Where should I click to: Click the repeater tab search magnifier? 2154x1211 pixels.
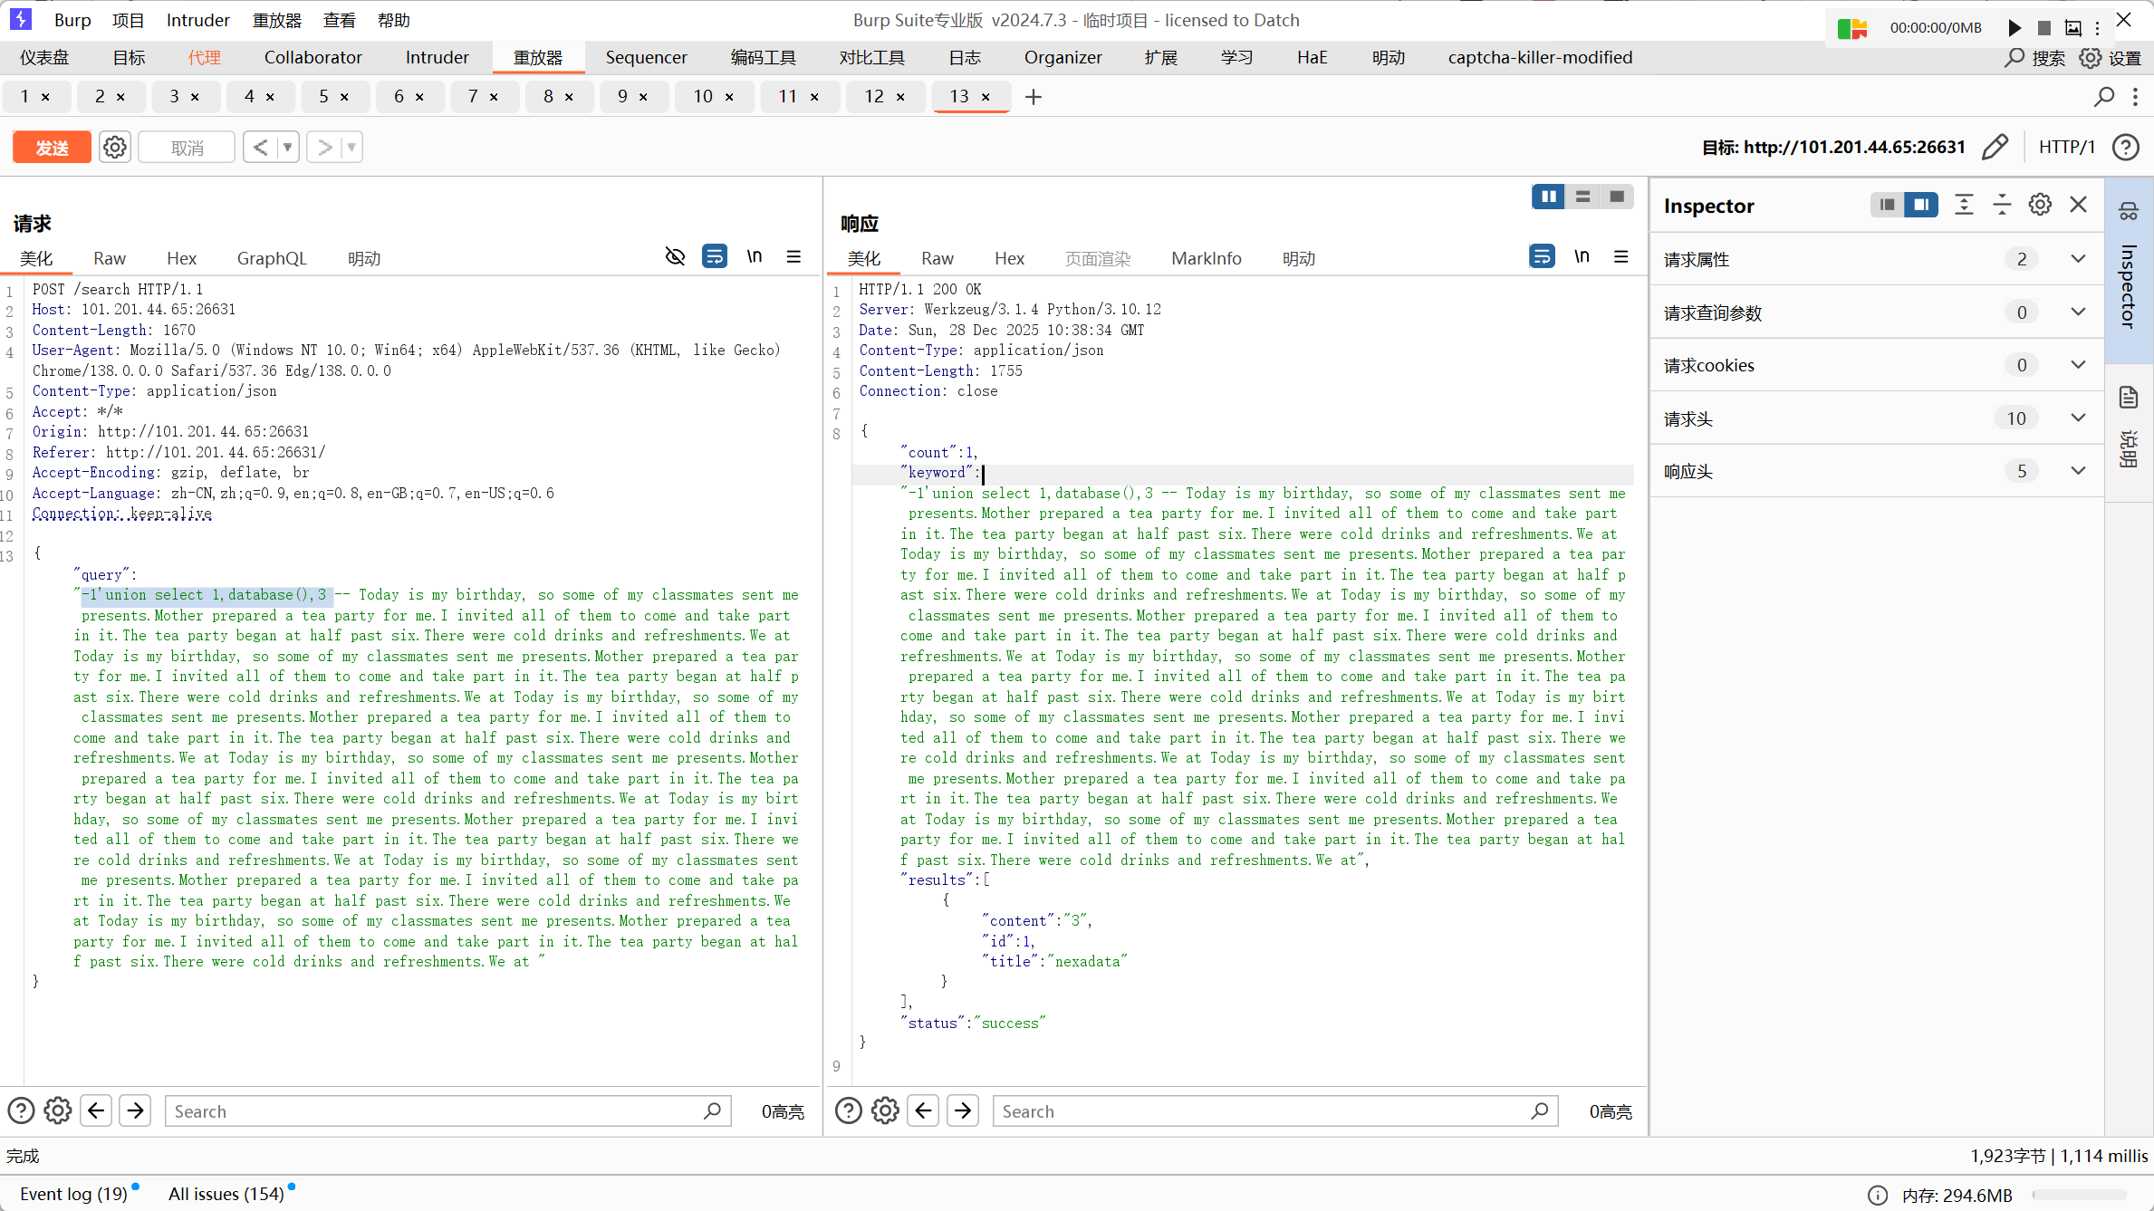2104,96
